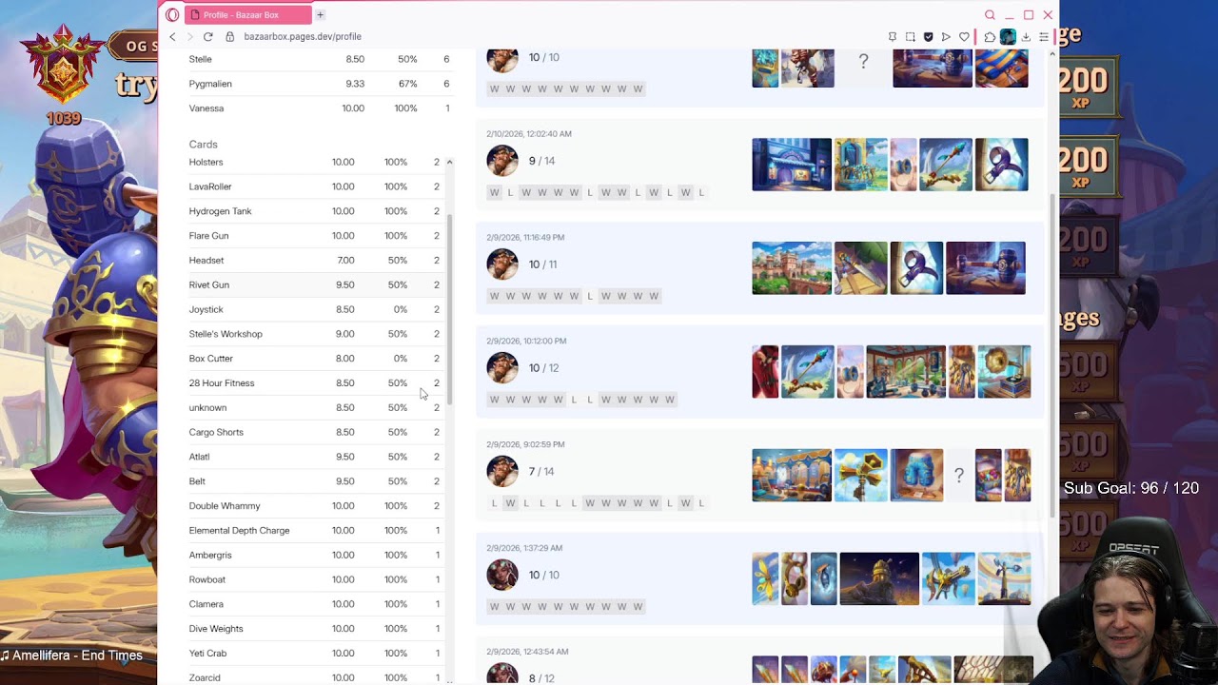Click the play arrow toolbar icon
This screenshot has height=685, width=1218.
pyautogui.click(x=946, y=37)
